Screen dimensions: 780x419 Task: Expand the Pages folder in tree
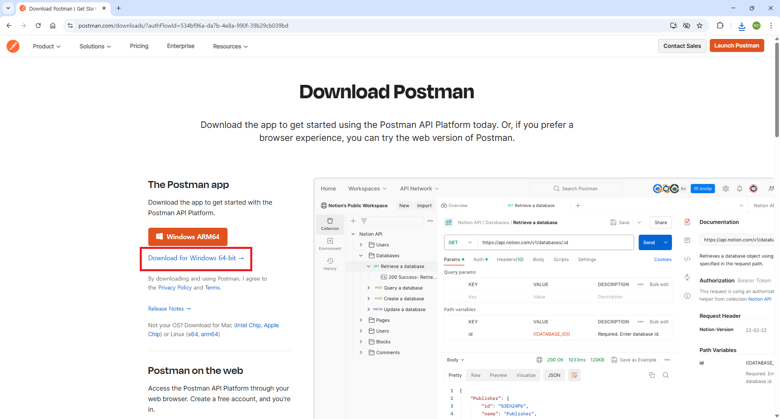[361, 320]
